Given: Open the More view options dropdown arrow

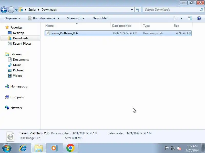Looking at the screenshot, I should point(181,18).
